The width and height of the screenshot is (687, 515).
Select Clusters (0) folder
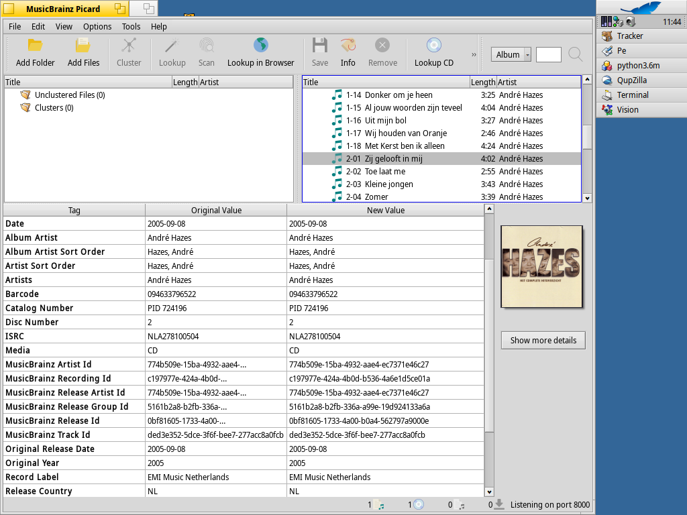click(x=54, y=108)
